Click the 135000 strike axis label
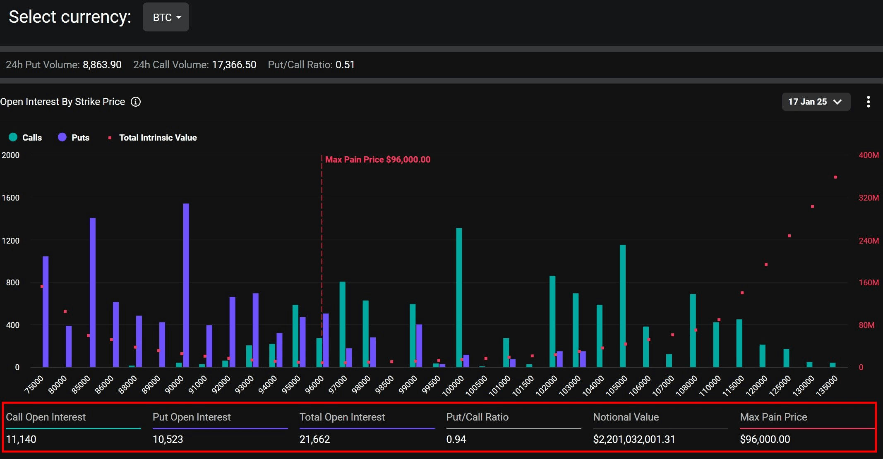The image size is (883, 459). pyautogui.click(x=827, y=386)
